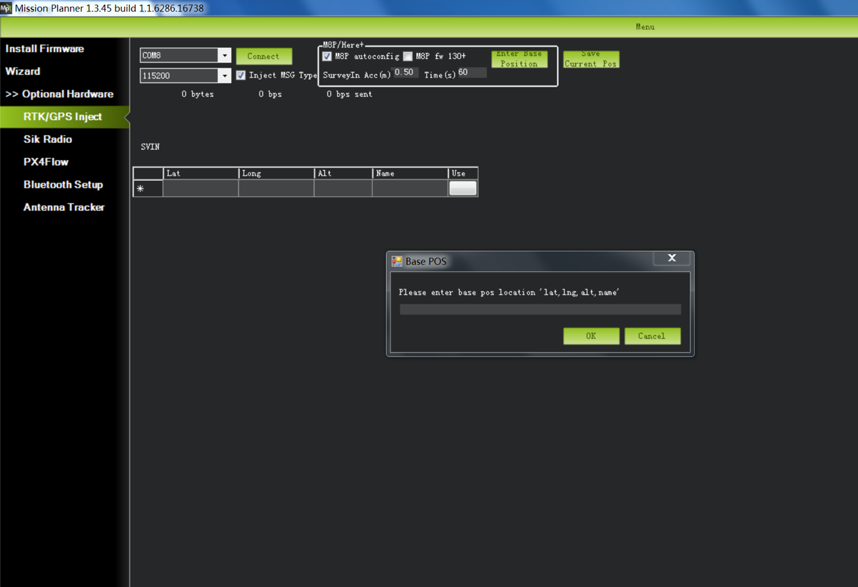This screenshot has width=858, height=587.
Task: Toggle the M8P autoconfig checkbox
Action: (327, 56)
